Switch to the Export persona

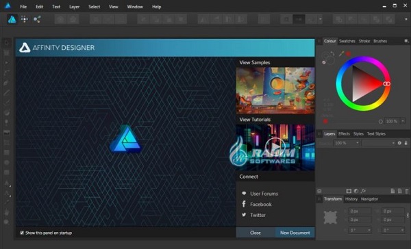point(37,19)
